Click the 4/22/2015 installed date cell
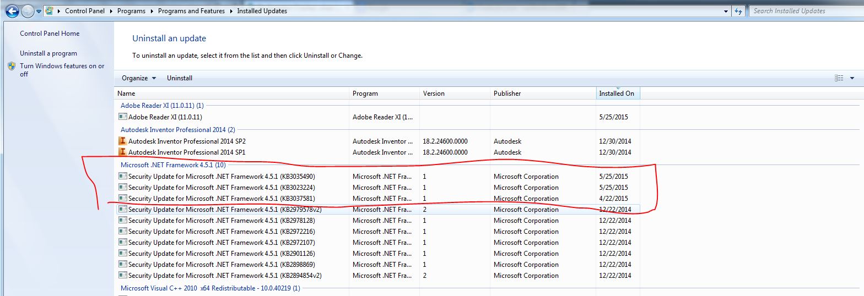The width and height of the screenshot is (864, 296). [x=613, y=199]
